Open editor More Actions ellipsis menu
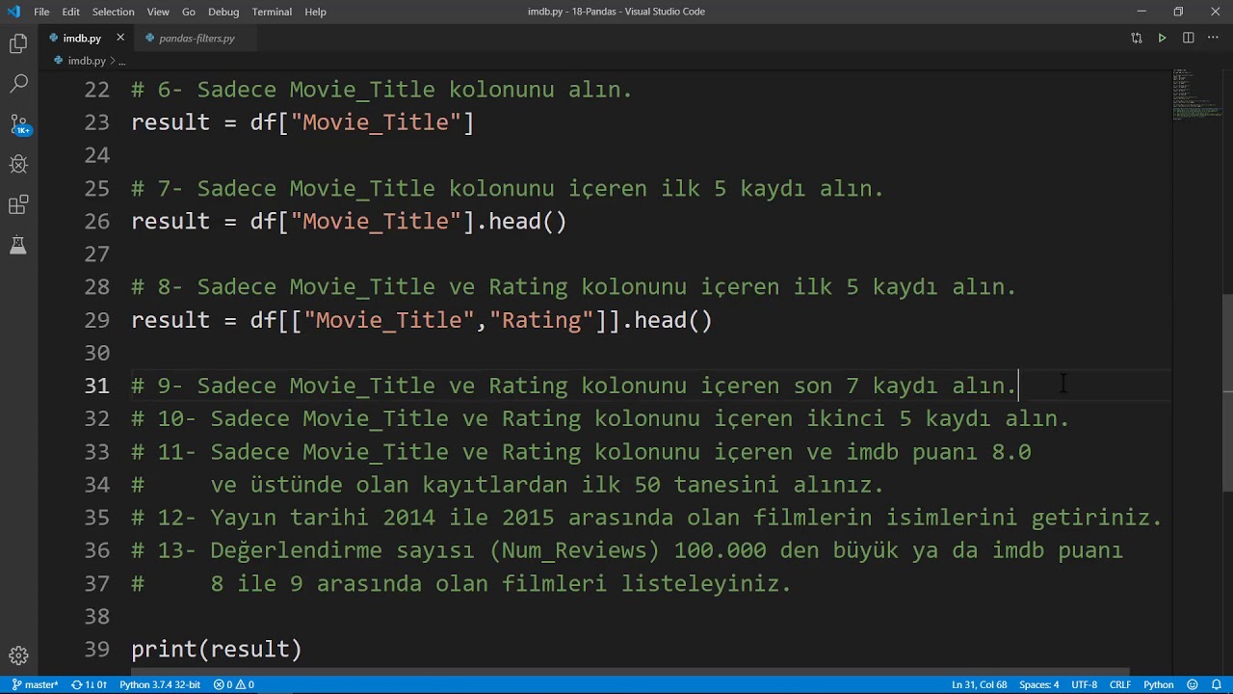Screen dimensions: 1233x694 point(1213,38)
